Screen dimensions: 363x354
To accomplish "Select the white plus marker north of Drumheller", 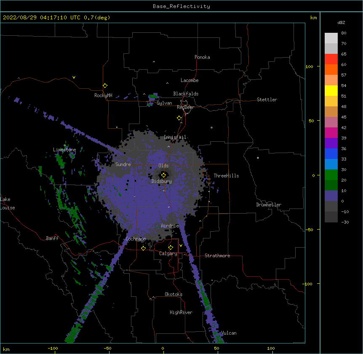I will [x=258, y=158].
